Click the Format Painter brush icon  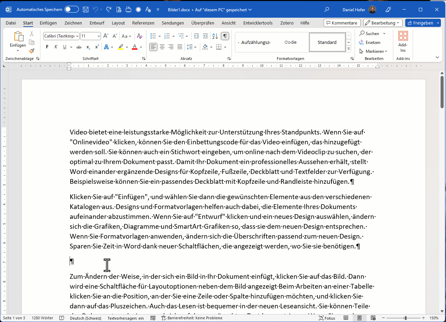[x=32, y=51]
